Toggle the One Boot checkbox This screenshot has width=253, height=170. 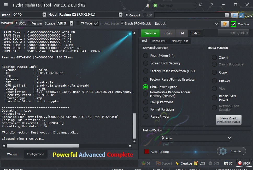tap(233, 24)
